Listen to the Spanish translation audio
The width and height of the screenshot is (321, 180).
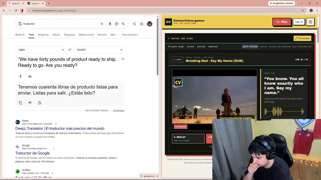tap(30, 102)
